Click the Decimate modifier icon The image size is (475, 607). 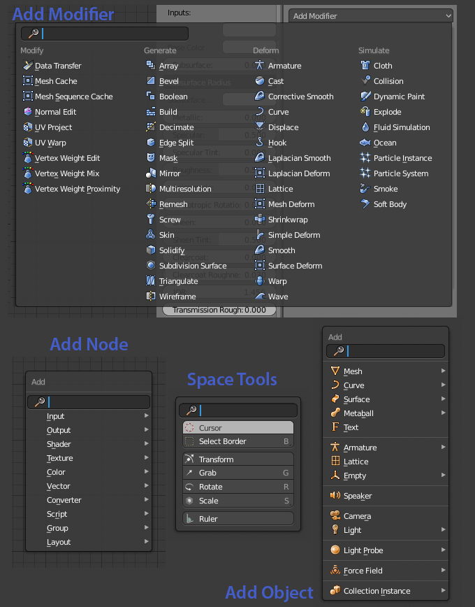point(150,127)
